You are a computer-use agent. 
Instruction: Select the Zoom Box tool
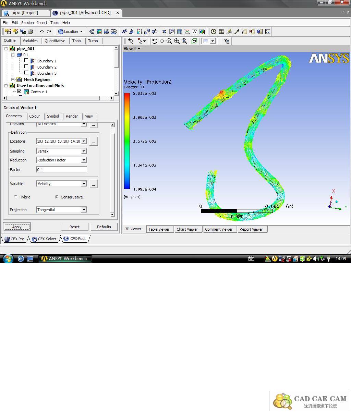tap(177, 41)
